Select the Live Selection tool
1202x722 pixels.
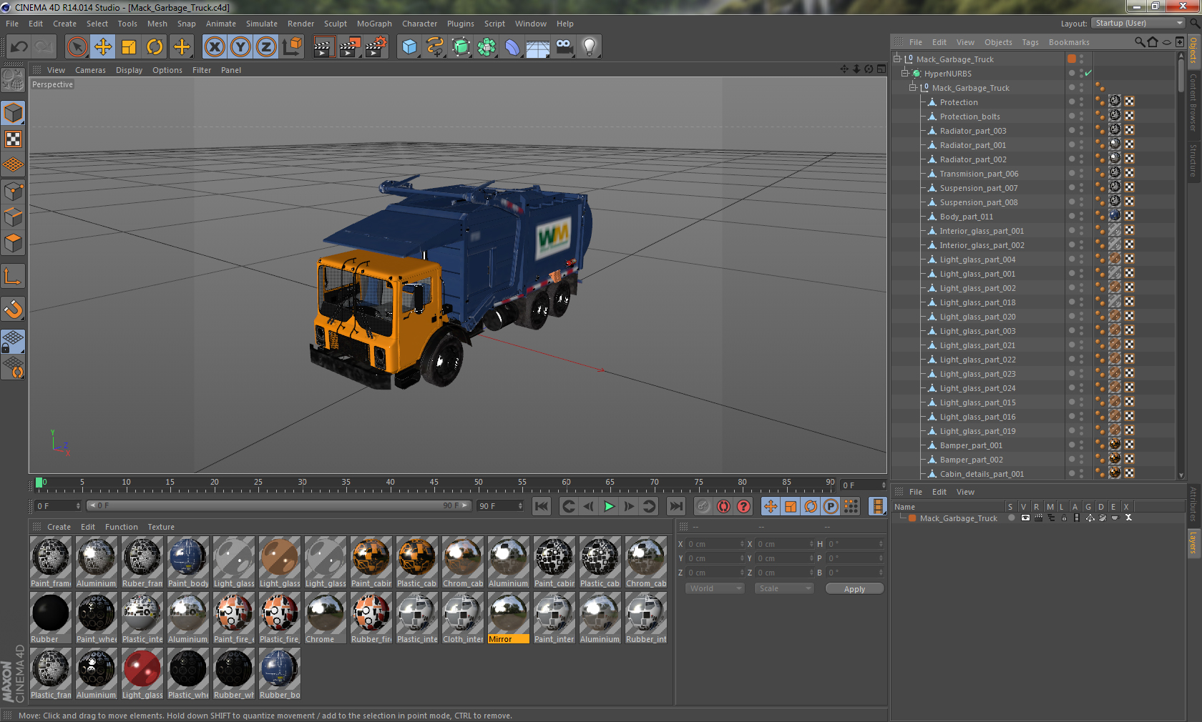coord(77,47)
